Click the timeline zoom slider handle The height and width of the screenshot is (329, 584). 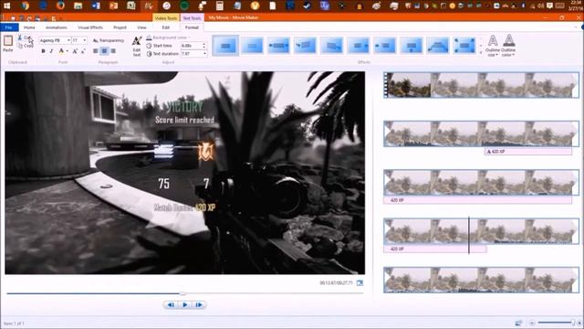coord(573,323)
